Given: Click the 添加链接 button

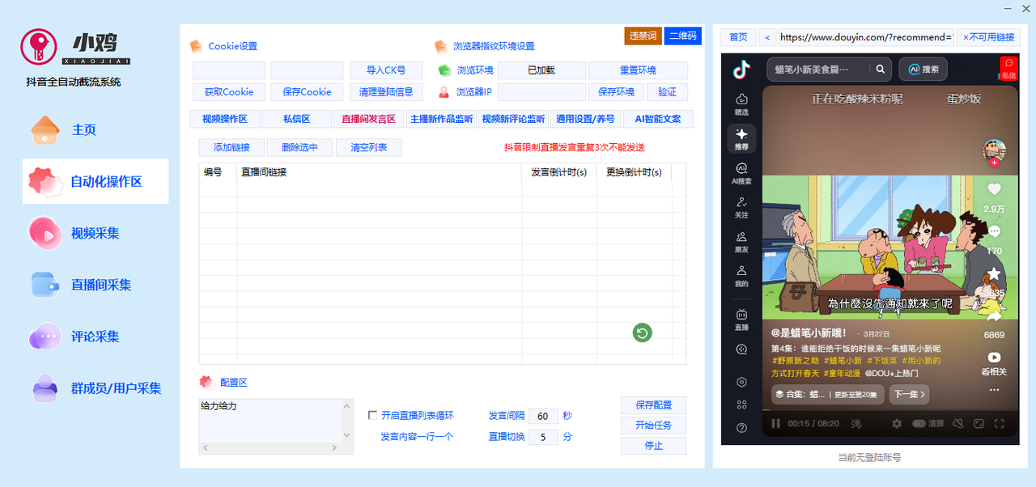Looking at the screenshot, I should point(231,147).
